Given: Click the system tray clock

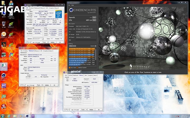Looking at the screenshot, I should [x=184, y=116].
